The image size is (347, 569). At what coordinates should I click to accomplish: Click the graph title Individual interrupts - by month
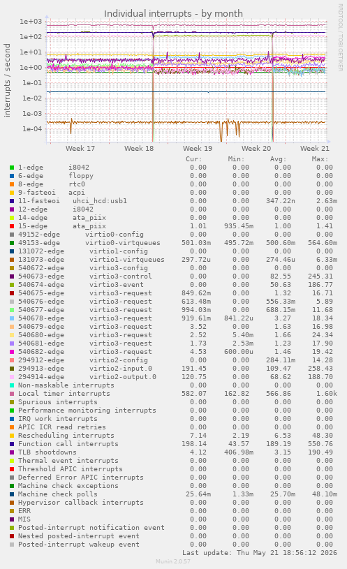click(x=173, y=14)
